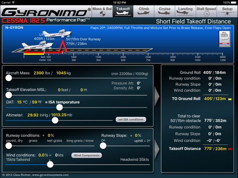Click the 'wet grass' runway condition label
The image size is (238, 178).
(x=54, y=141)
